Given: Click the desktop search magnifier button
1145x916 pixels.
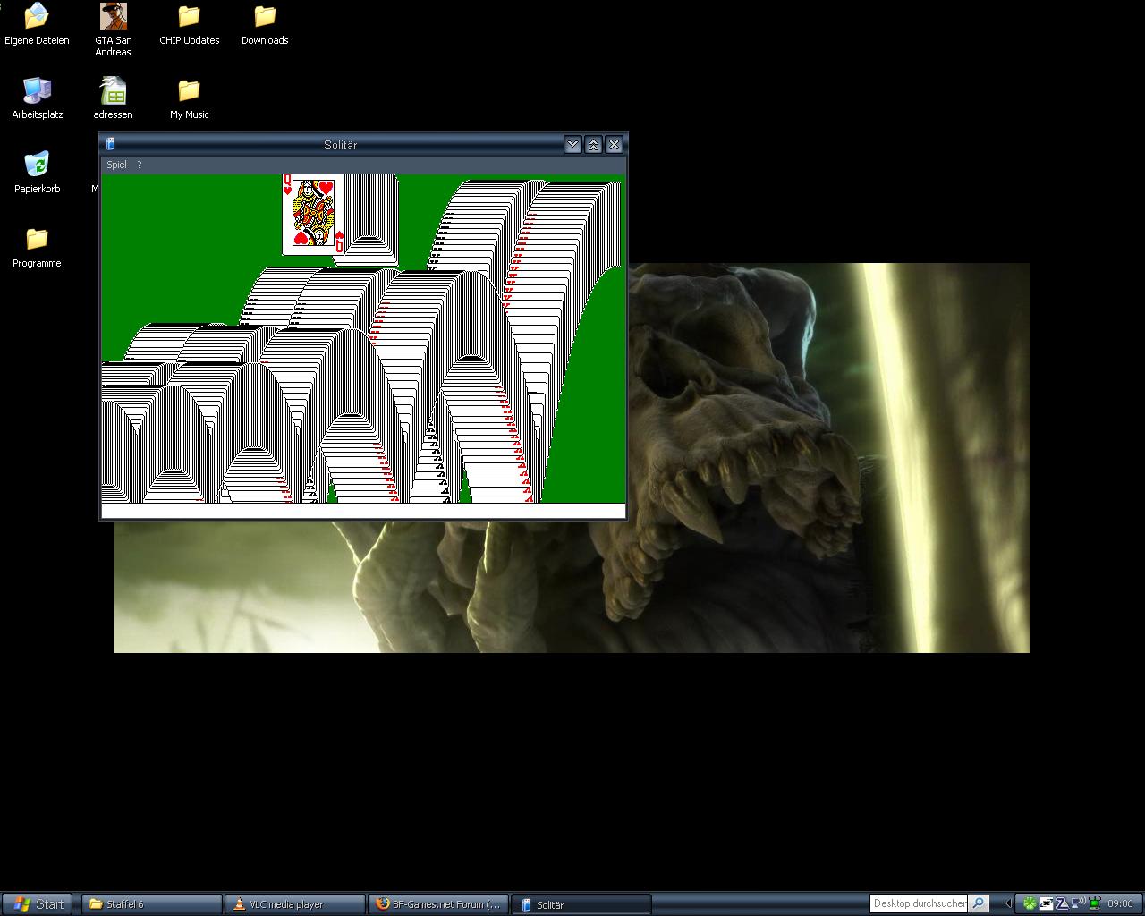Looking at the screenshot, I should 979,903.
